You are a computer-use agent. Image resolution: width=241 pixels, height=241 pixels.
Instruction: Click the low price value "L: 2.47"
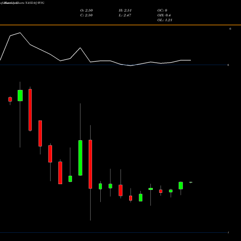click(x=125, y=15)
